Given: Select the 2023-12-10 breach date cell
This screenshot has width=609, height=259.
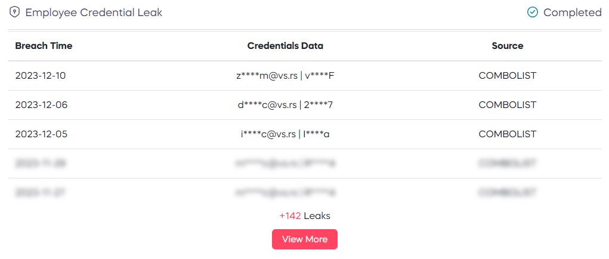Looking at the screenshot, I should click(x=41, y=76).
